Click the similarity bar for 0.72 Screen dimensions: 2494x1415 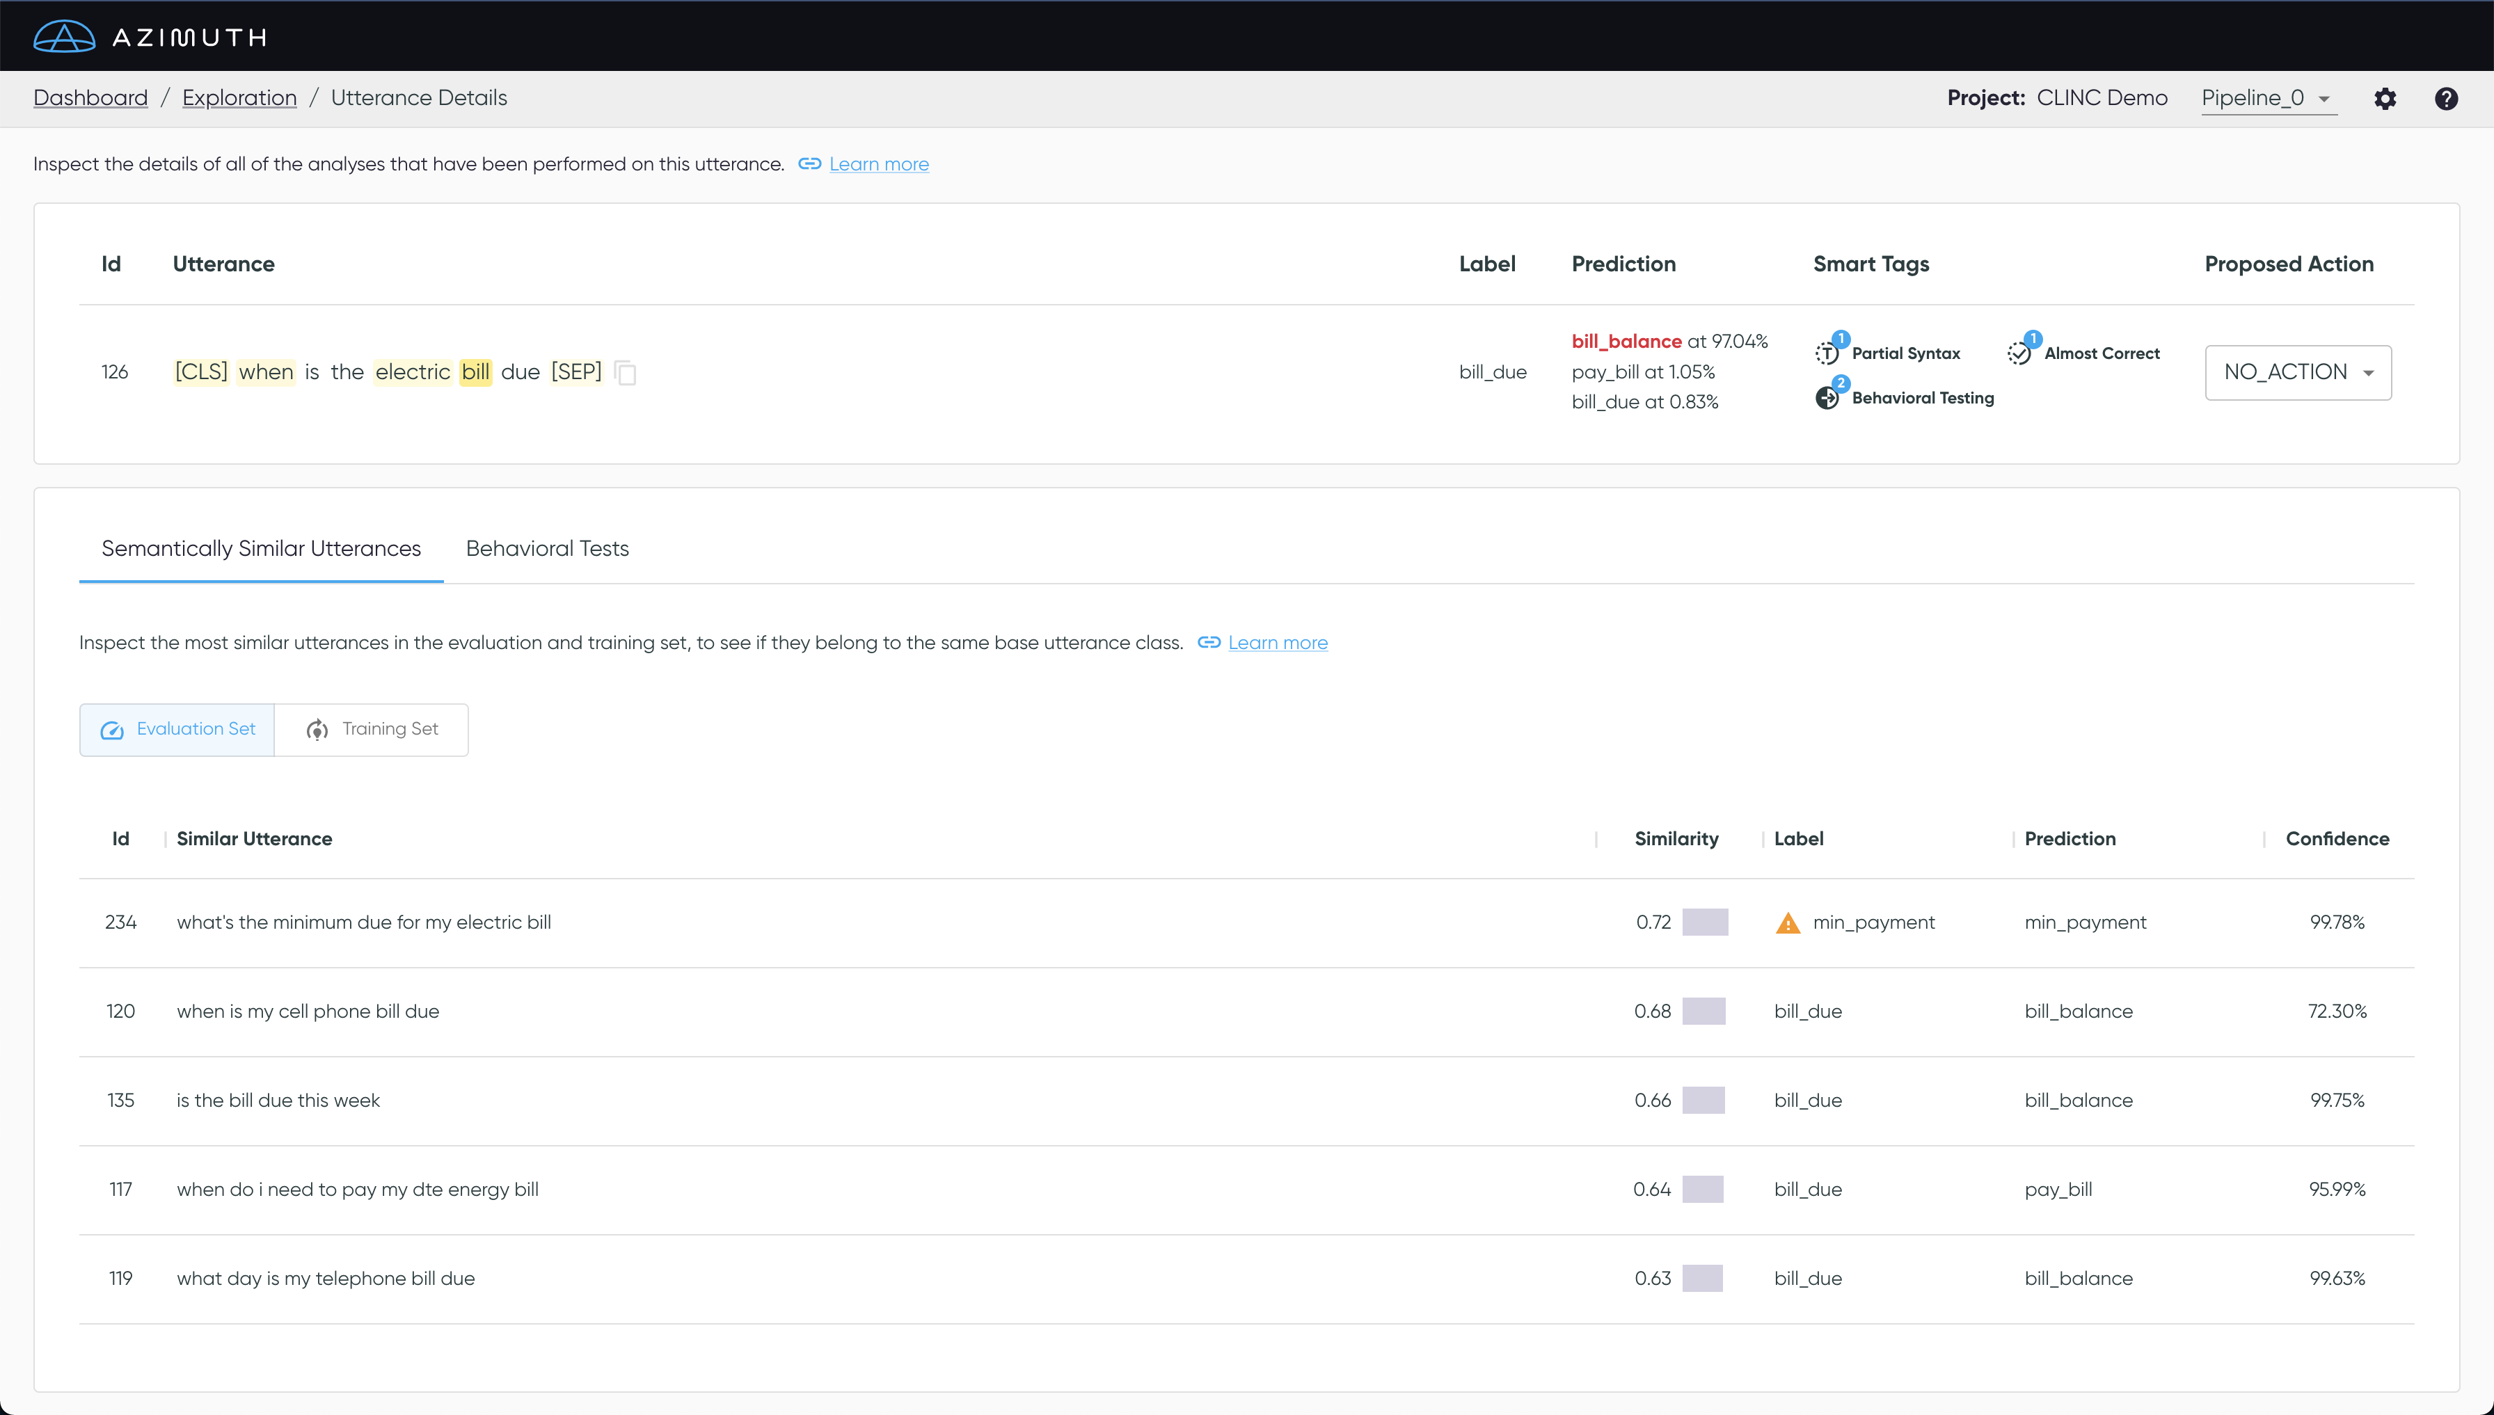tap(1705, 922)
